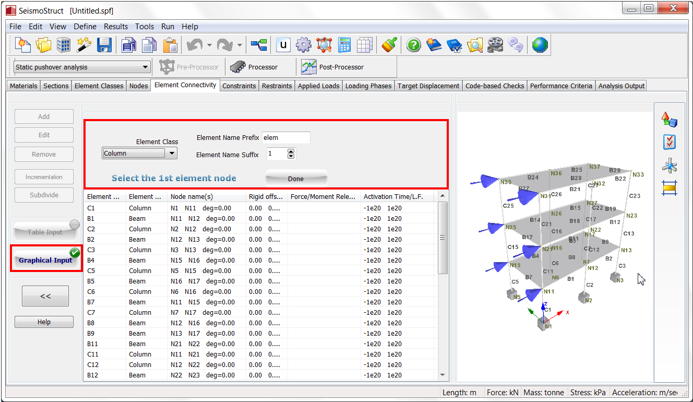Open the Static pushover analysis dropdown

(x=145, y=67)
